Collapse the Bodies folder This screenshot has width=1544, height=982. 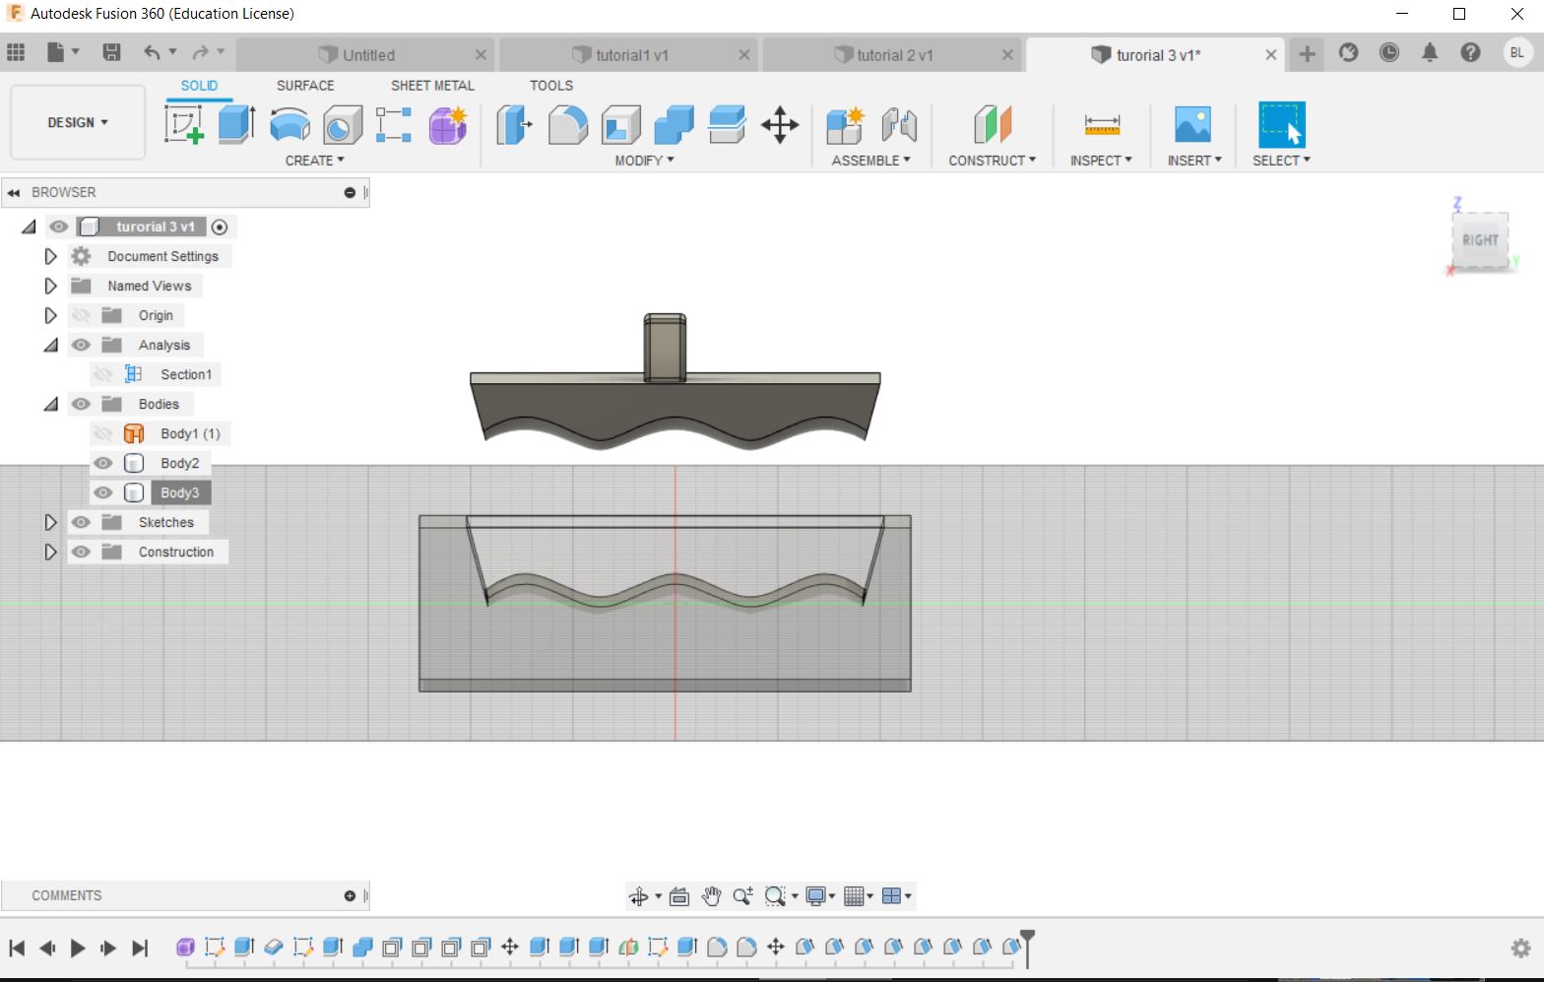click(50, 404)
